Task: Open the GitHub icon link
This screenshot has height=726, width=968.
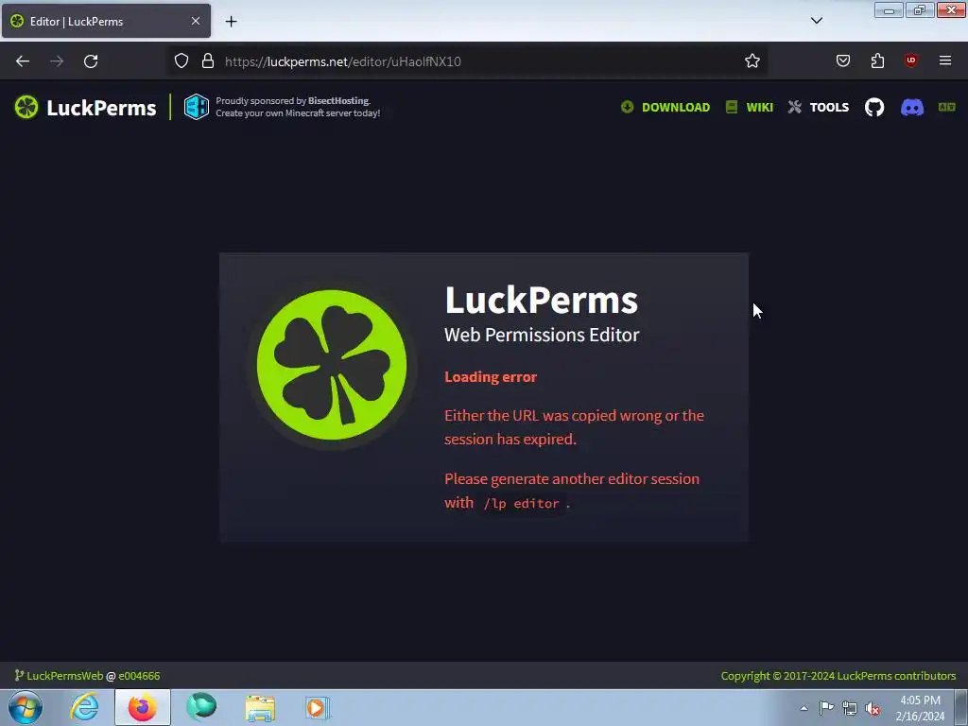Action: [874, 107]
